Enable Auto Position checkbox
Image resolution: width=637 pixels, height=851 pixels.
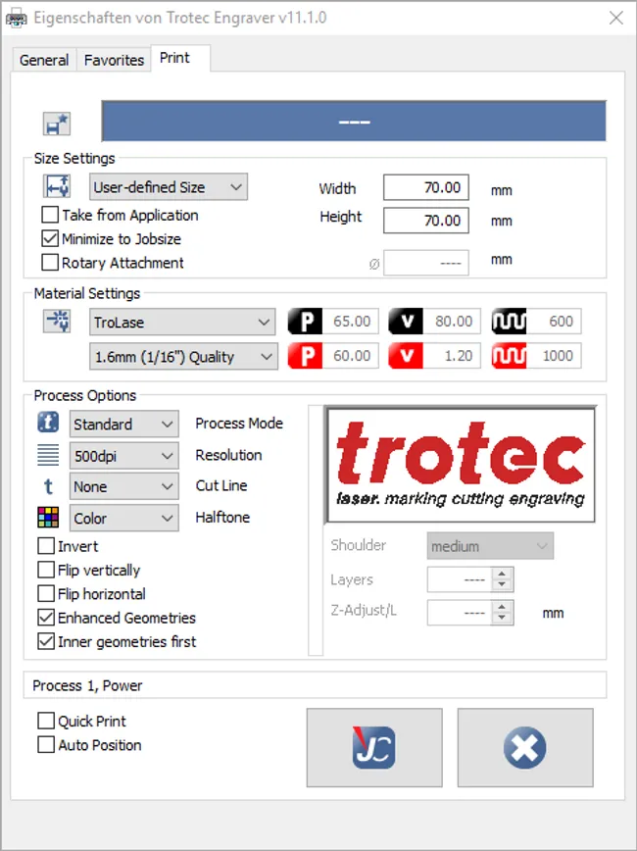(46, 745)
